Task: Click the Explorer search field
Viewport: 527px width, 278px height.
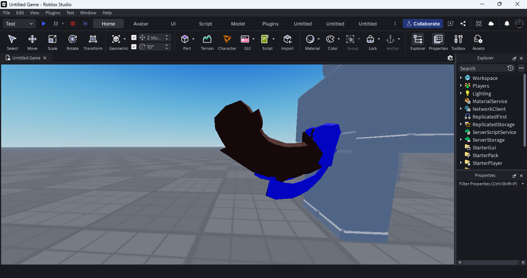Action: click(482, 68)
